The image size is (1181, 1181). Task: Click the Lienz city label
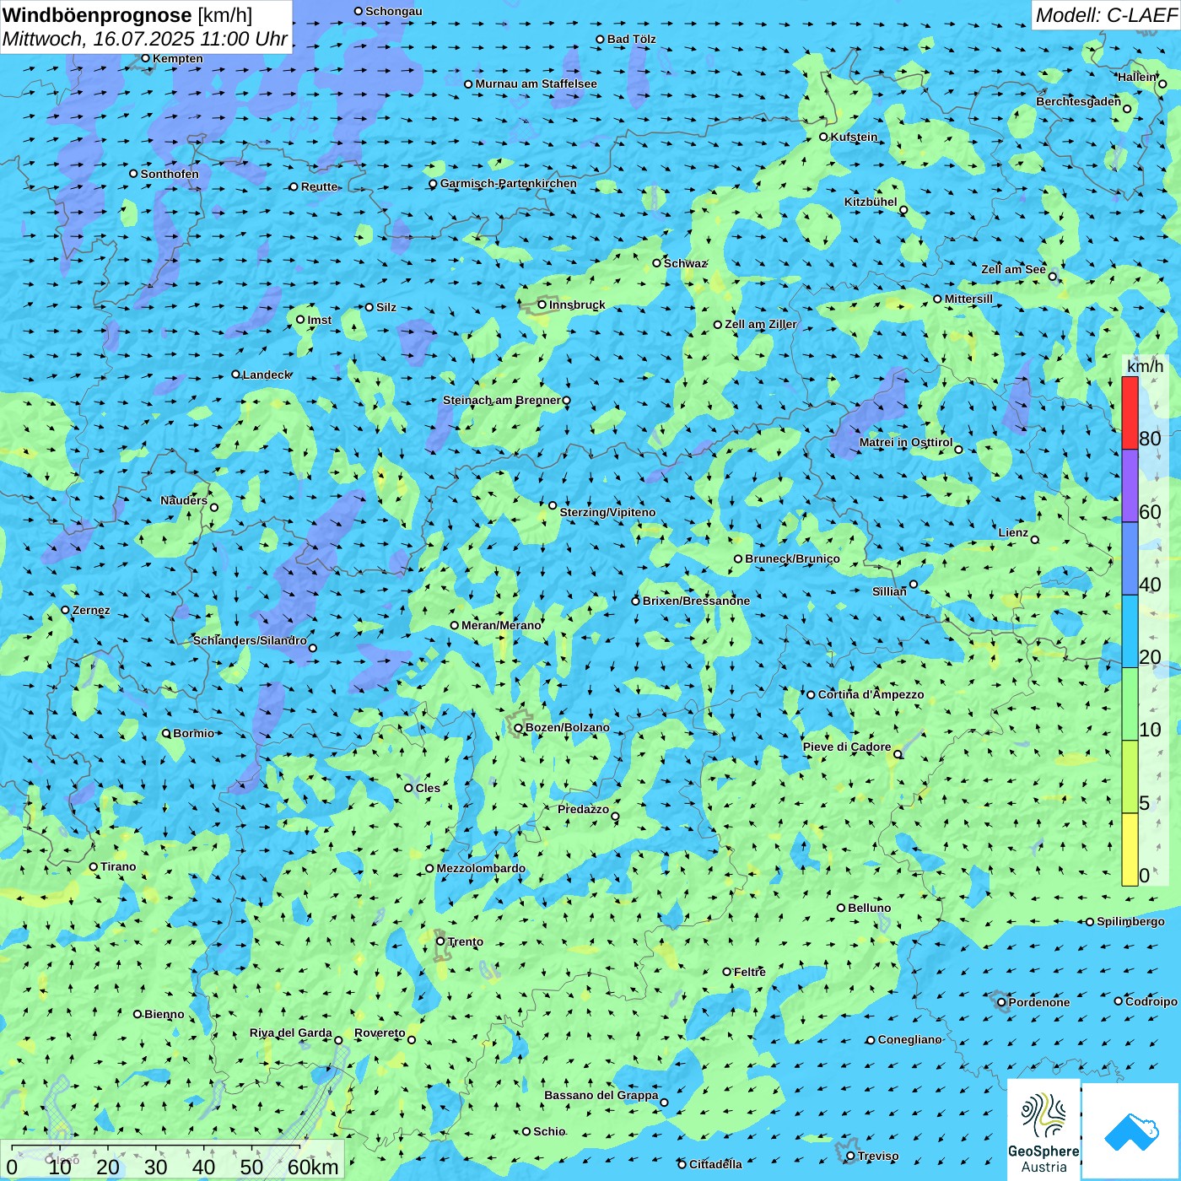point(1013,532)
